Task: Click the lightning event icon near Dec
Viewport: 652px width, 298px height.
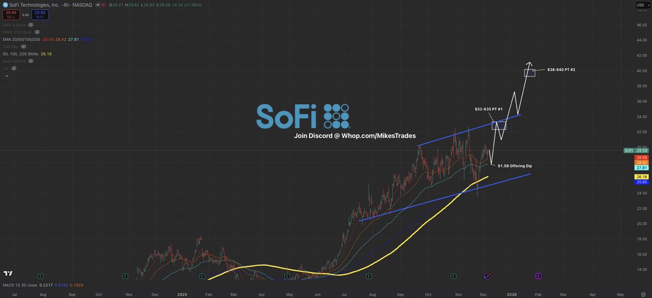Action: pos(487,276)
